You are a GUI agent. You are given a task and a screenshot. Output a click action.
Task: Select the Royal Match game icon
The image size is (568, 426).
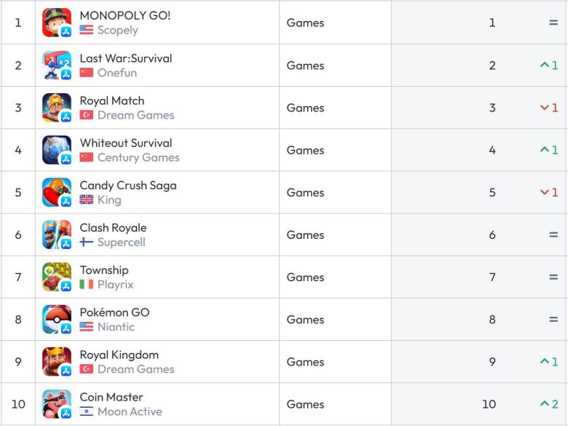click(57, 108)
